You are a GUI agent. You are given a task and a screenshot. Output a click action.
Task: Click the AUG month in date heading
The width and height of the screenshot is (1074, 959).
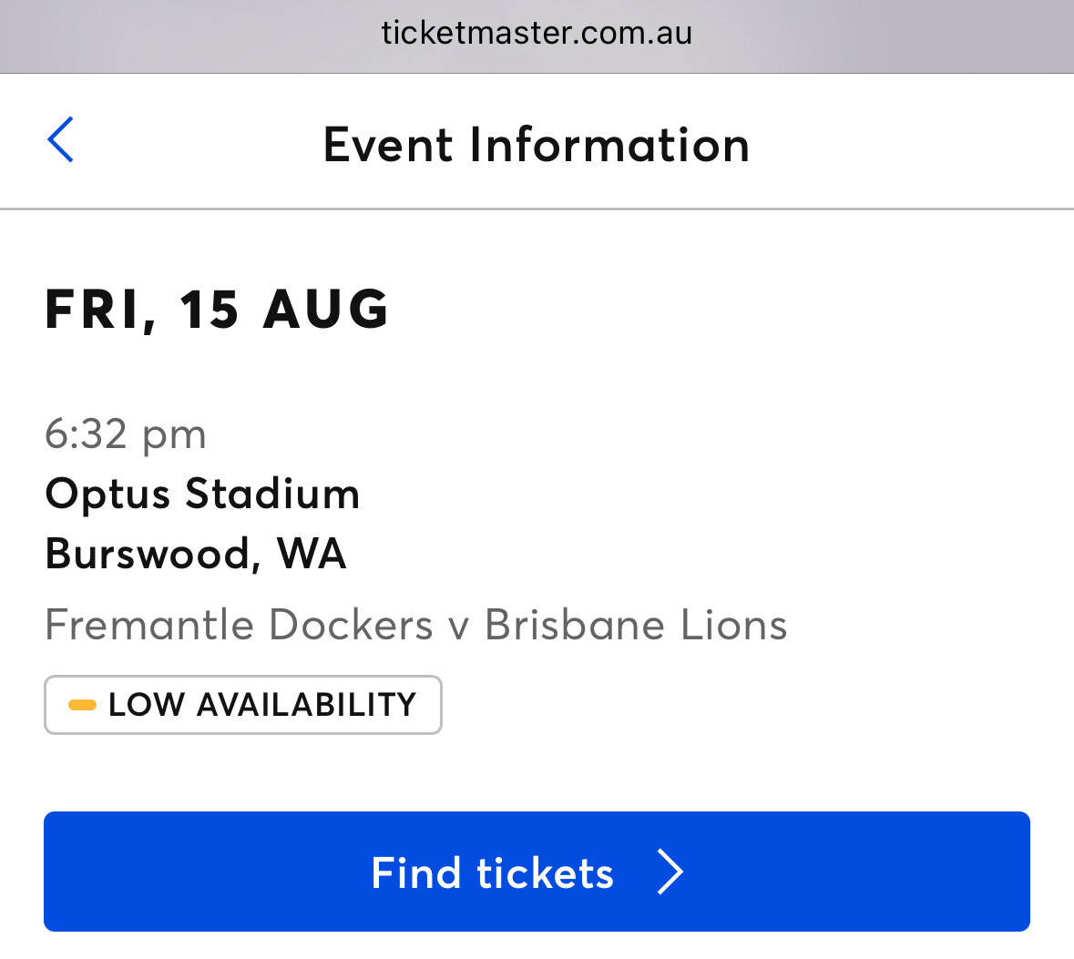[x=326, y=309]
